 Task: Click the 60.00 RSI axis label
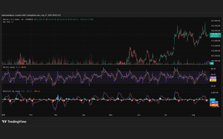pos(213,75)
